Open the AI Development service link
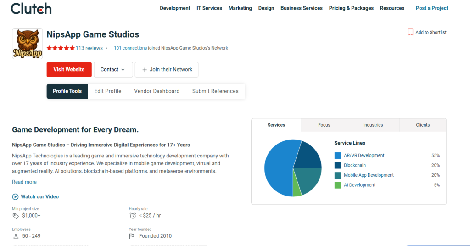The width and height of the screenshot is (470, 246). click(359, 185)
